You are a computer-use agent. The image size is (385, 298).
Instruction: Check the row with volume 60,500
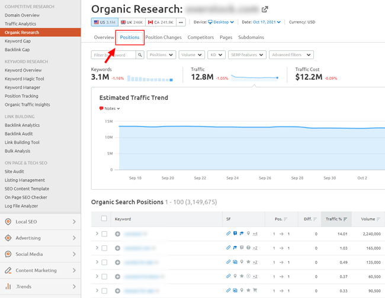(x=104, y=277)
